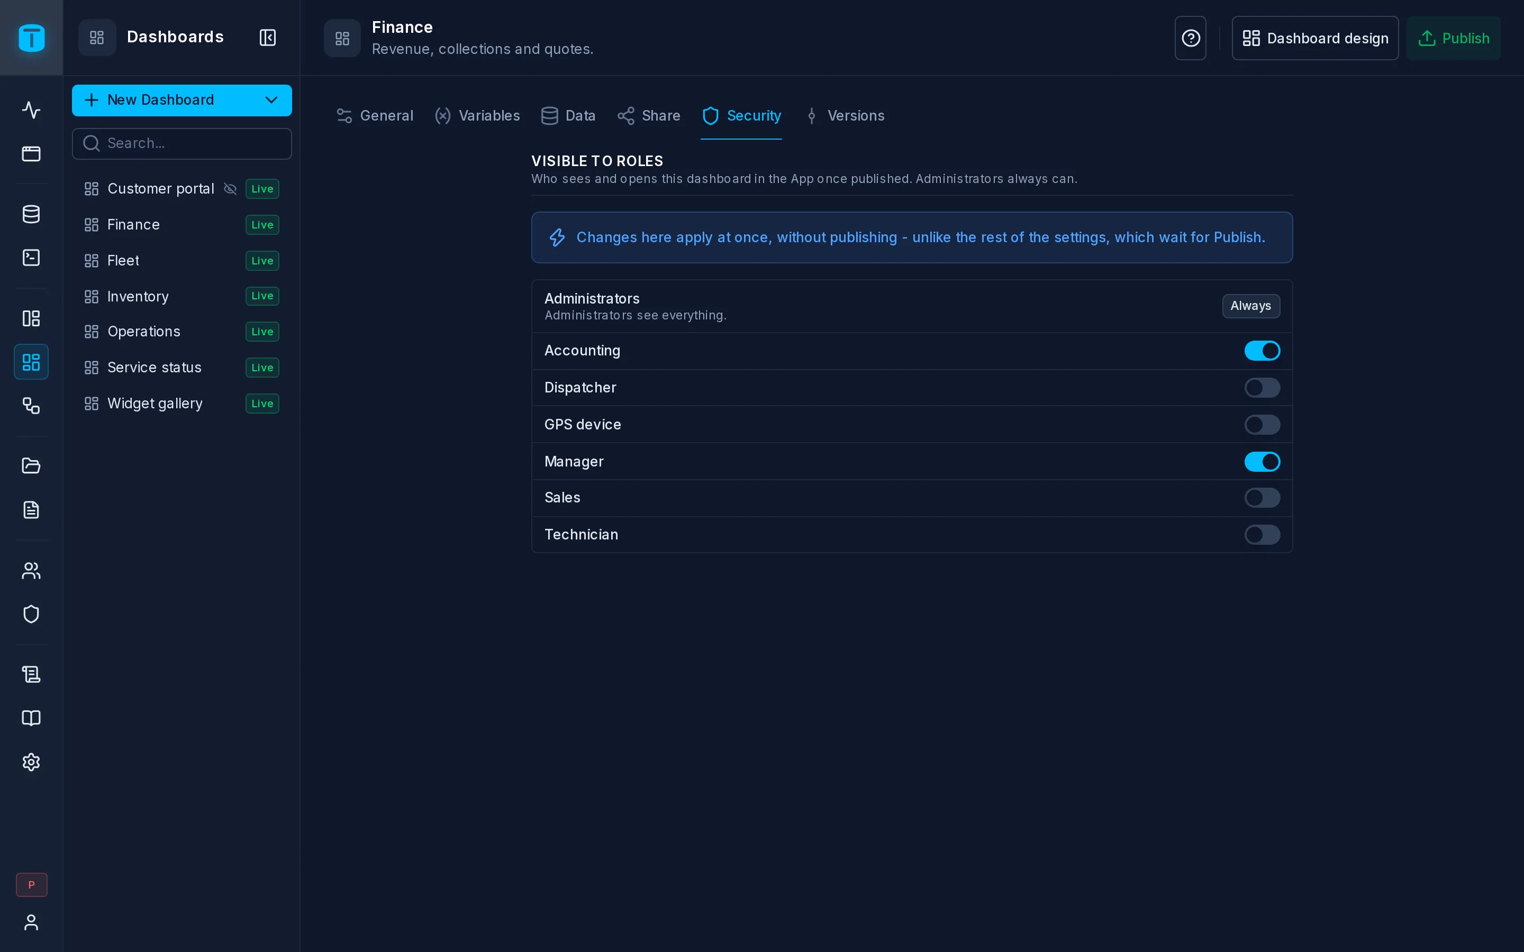Switch to the General tab
The height and width of the screenshot is (952, 1524).
pyautogui.click(x=375, y=116)
